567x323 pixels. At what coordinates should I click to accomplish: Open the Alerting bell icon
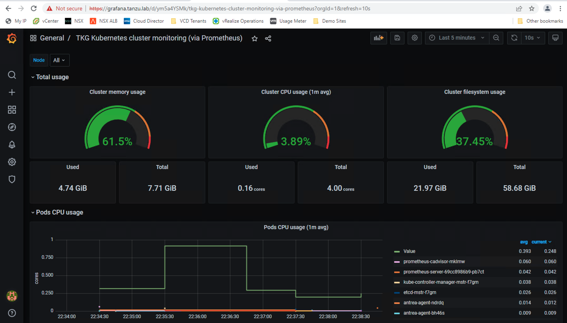point(12,144)
